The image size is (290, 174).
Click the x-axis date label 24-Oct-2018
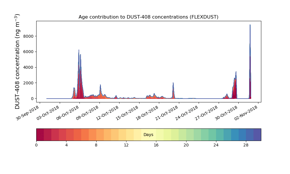point(186,113)
